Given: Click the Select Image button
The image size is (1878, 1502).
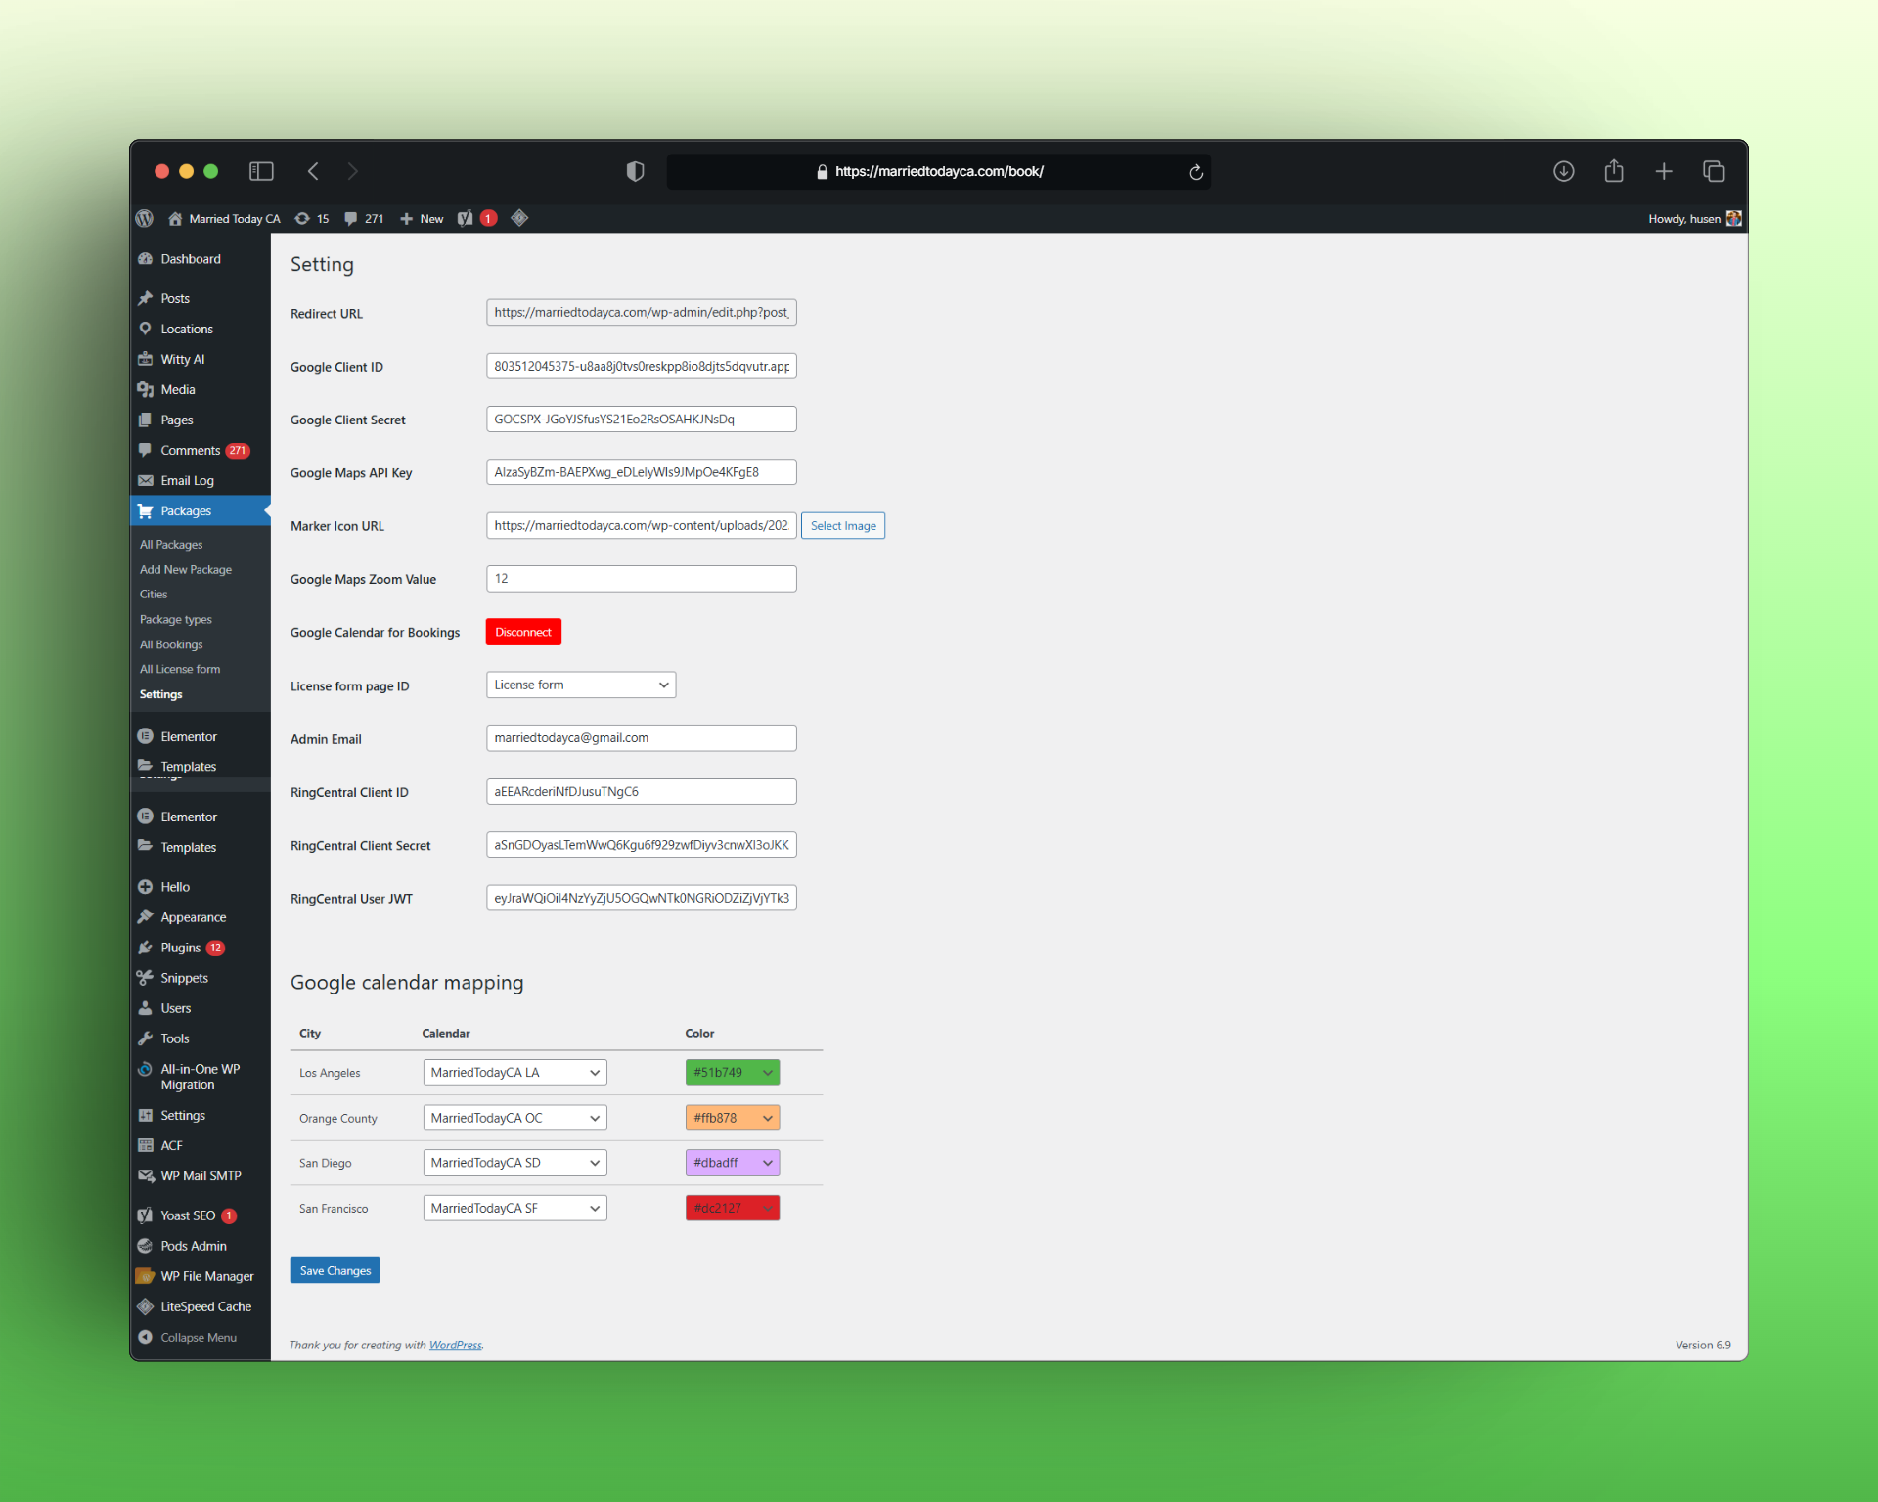Looking at the screenshot, I should [x=842, y=526].
